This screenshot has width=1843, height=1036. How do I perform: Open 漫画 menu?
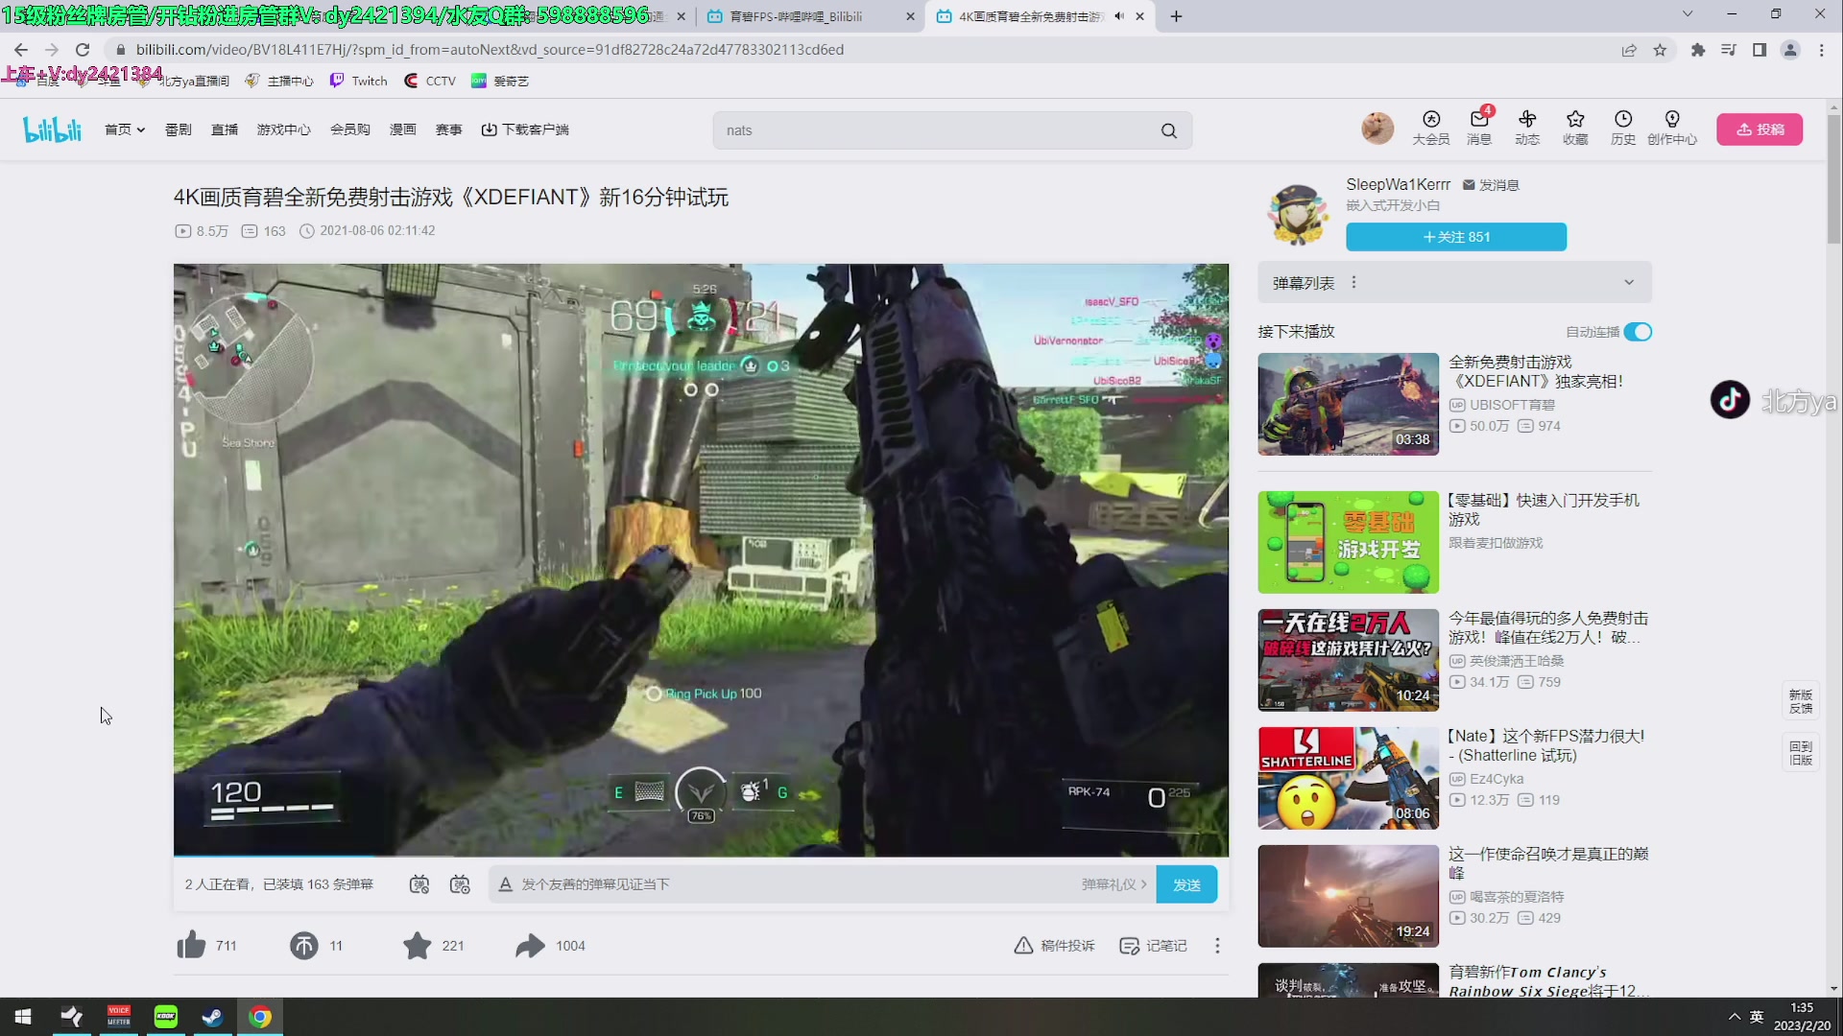(x=403, y=129)
